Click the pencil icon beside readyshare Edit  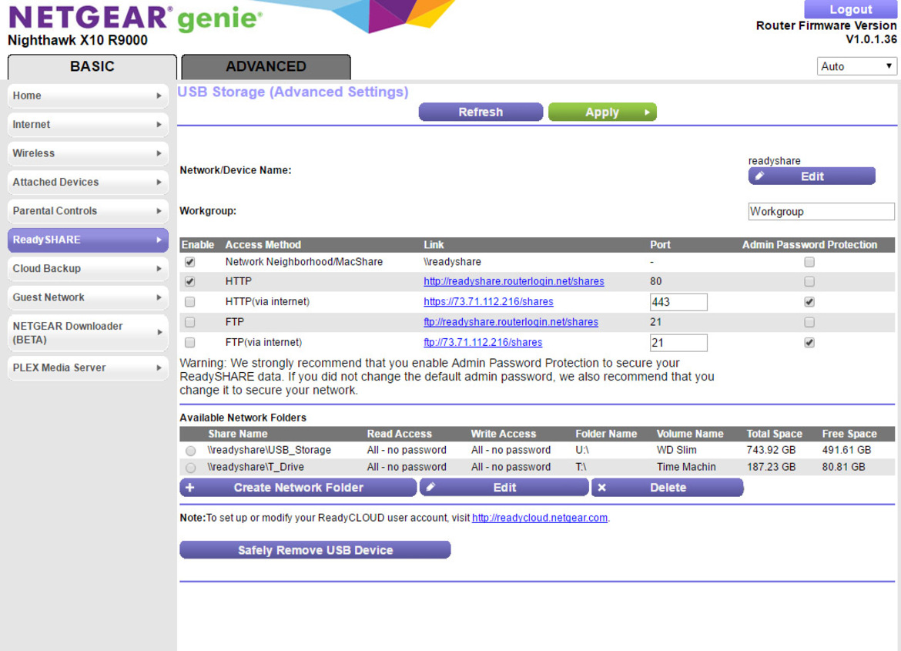pyautogui.click(x=759, y=176)
